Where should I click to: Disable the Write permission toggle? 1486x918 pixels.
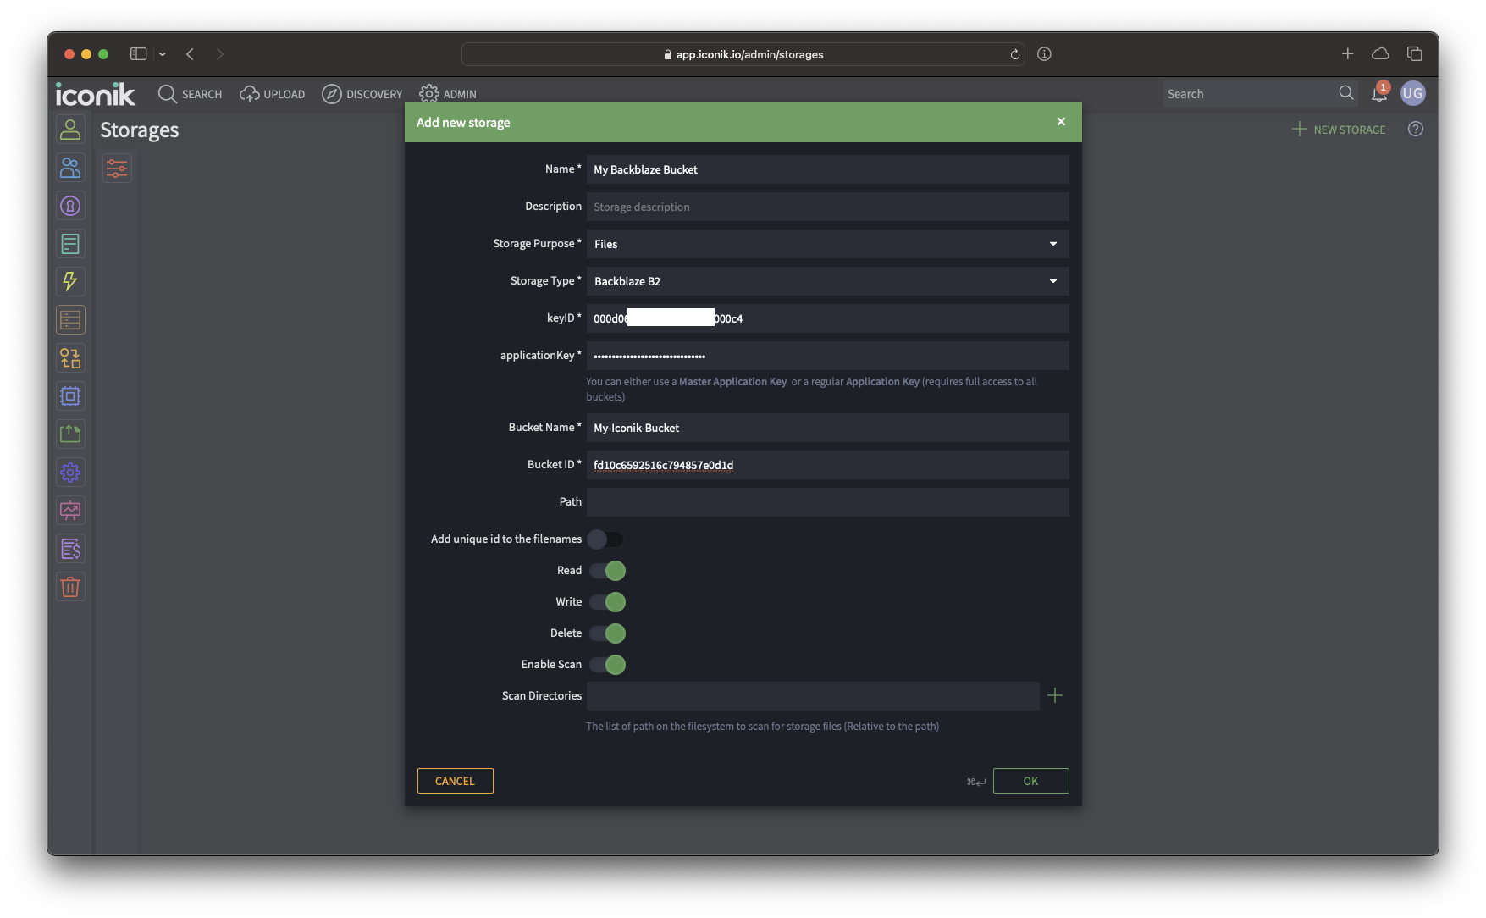tap(607, 602)
